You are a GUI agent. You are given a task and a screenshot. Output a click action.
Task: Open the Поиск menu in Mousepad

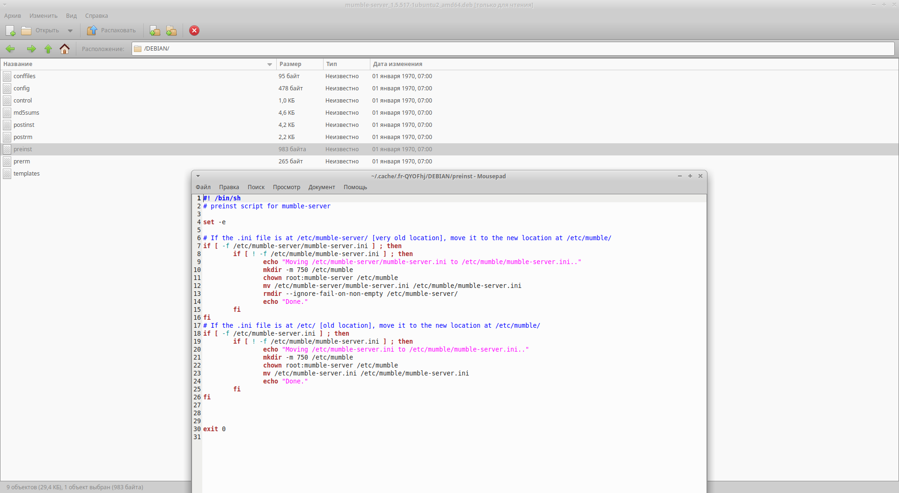point(256,187)
